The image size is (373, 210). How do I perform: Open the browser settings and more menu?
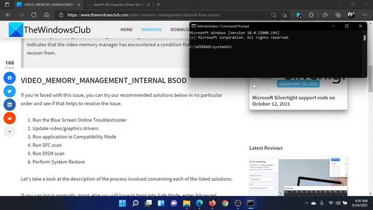click(365, 15)
